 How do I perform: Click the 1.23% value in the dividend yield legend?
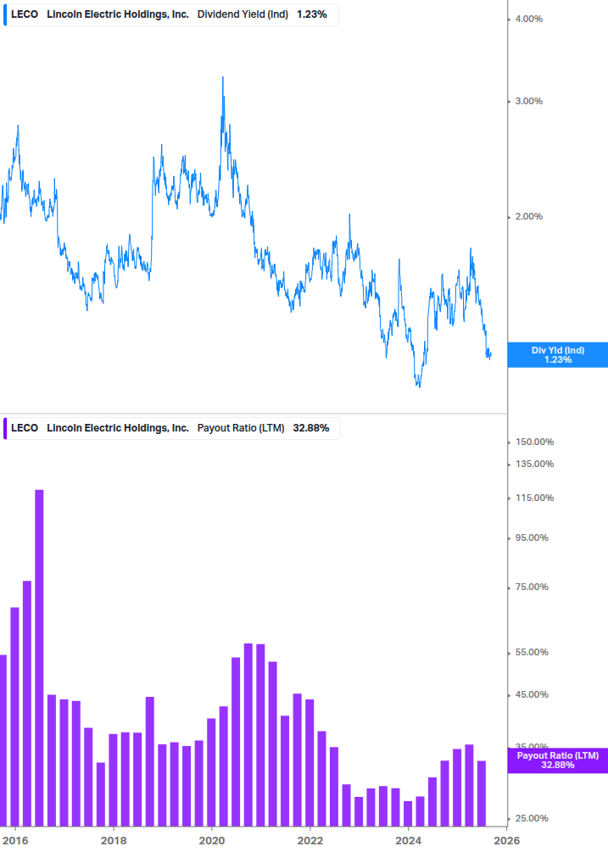(x=312, y=14)
